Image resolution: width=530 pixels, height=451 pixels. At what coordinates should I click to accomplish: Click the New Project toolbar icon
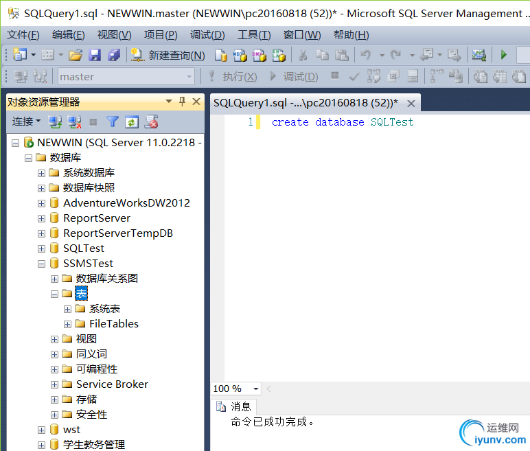(x=20, y=54)
